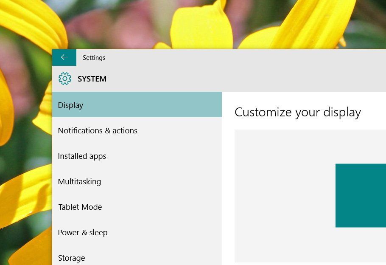
Task: Go to Multitasking settings
Action: pos(137,181)
